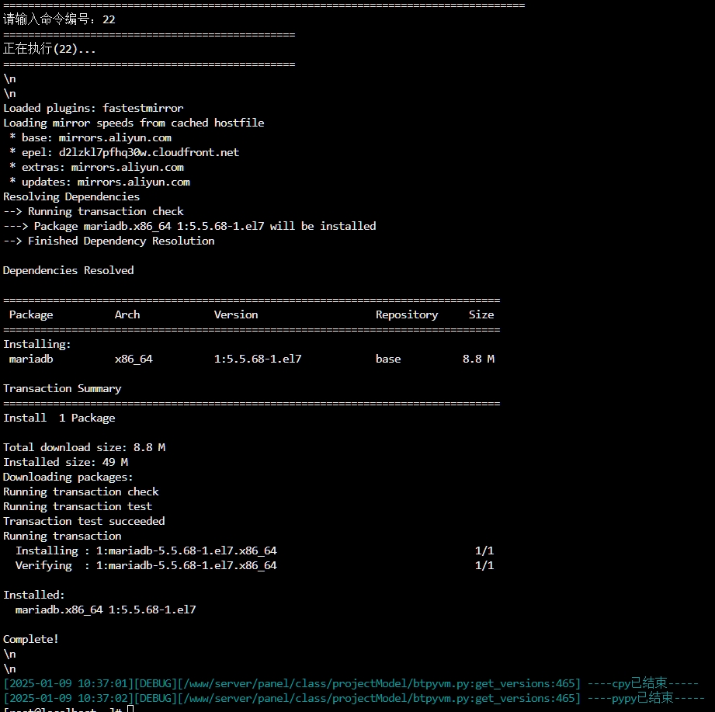Viewport: 715px width, 712px height.
Task: Select the 'Installed:' label
Action: point(33,595)
